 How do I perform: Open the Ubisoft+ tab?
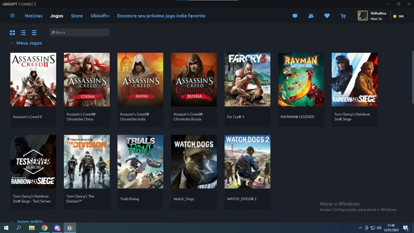pyautogui.click(x=100, y=16)
